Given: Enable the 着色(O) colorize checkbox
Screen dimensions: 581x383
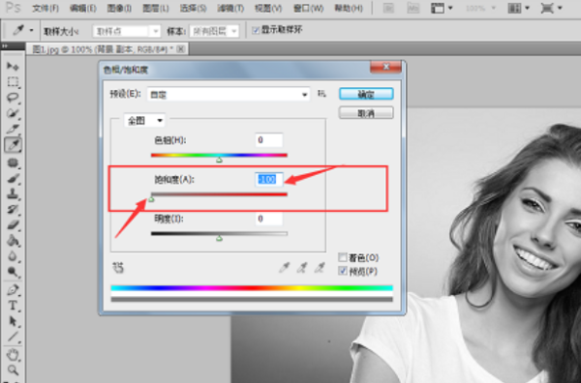Looking at the screenshot, I should (x=343, y=257).
